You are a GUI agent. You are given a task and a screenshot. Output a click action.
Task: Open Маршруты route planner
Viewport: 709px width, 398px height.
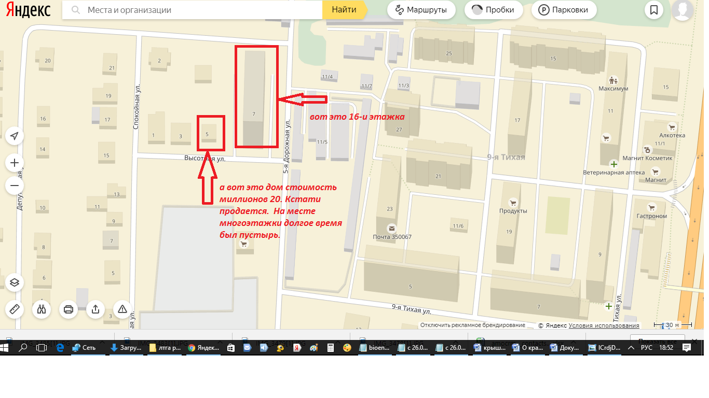point(421,10)
